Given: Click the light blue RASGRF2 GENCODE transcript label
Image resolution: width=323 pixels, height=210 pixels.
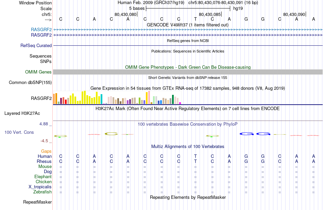Looking at the screenshot, I should click(x=41, y=29).
